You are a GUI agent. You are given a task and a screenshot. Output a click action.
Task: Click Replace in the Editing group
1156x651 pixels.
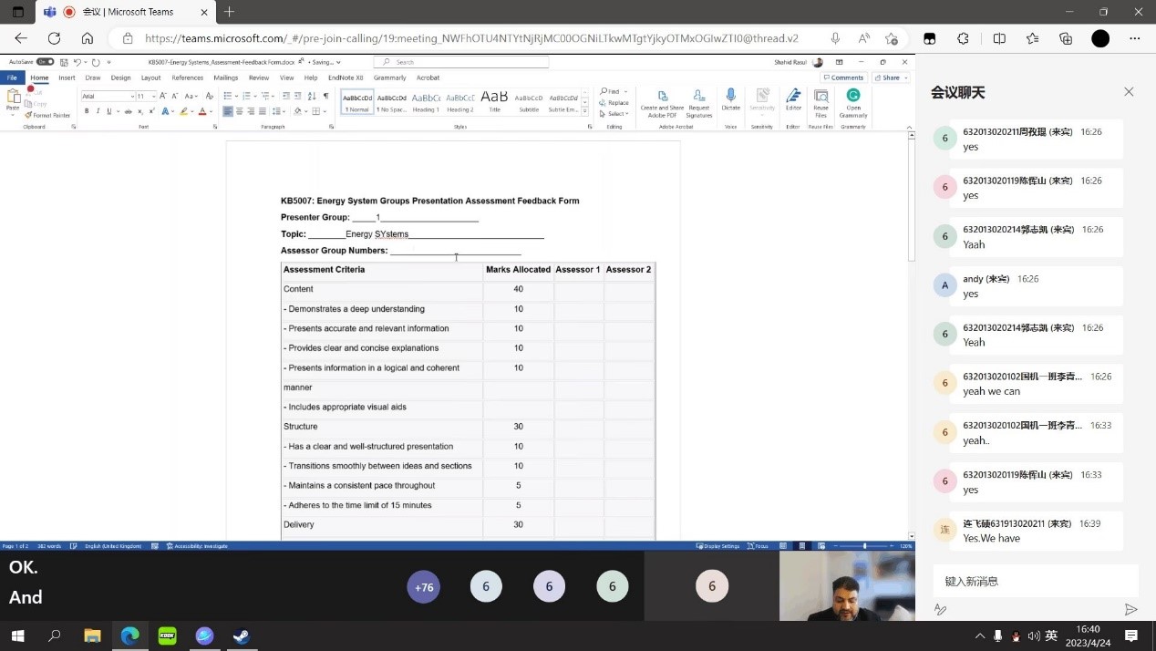(617, 103)
